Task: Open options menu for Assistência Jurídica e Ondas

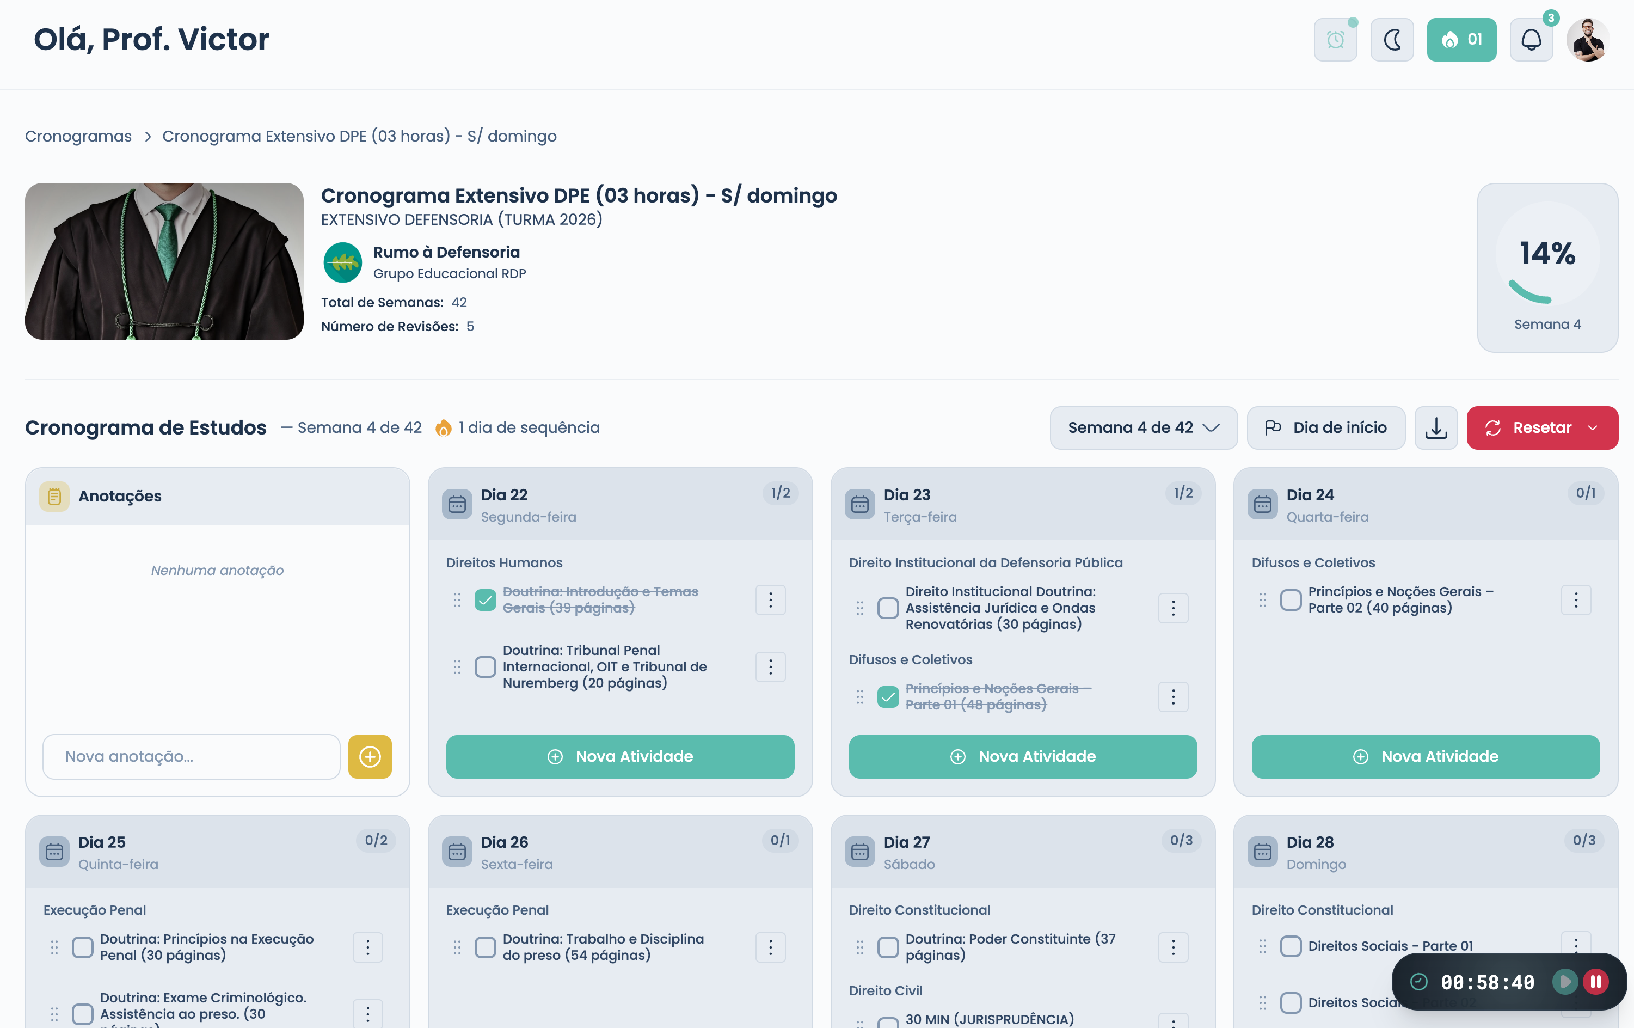Action: (x=1172, y=608)
